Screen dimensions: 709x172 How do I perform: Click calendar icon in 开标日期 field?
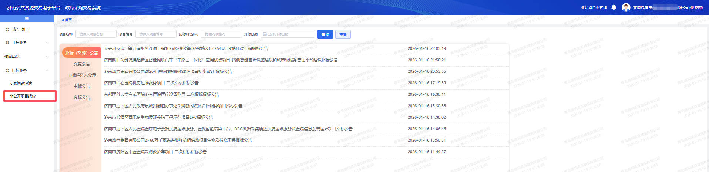tap(265, 34)
